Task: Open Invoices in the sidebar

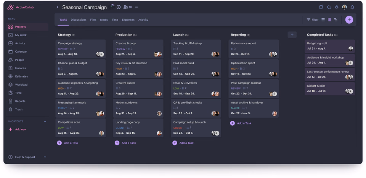Action: coord(27,68)
